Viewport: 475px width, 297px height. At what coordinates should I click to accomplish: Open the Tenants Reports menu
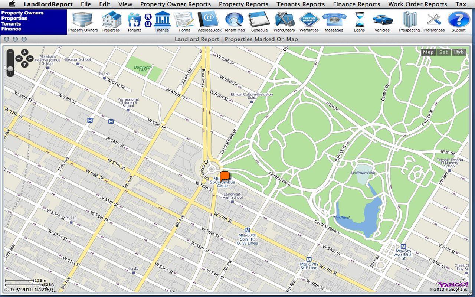(x=301, y=4)
